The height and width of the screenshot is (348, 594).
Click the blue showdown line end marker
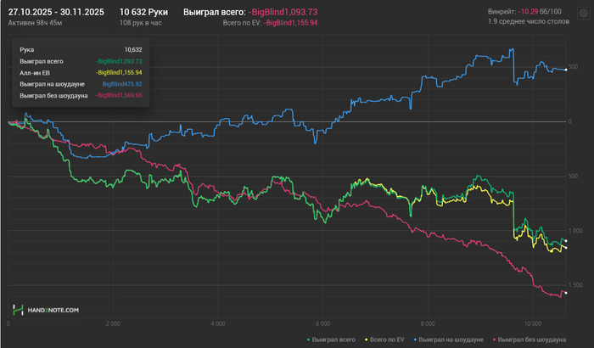(566, 70)
